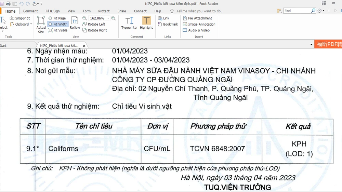Choose Fit Page view
Viewport: 342px width, 192px height.
click(57, 18)
